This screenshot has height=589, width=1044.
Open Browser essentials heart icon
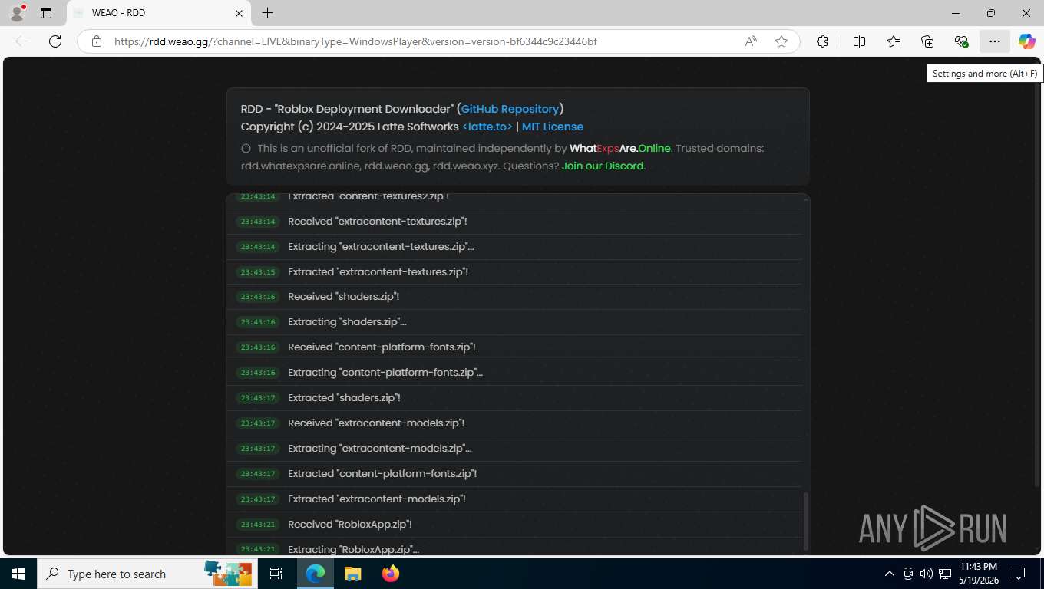[x=961, y=41]
